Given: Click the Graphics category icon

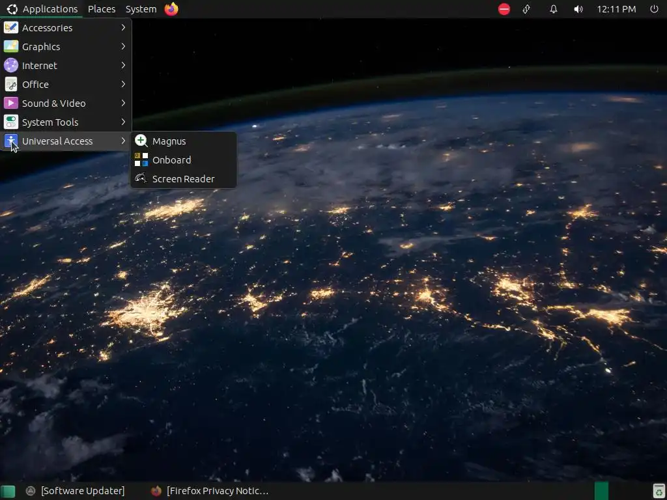Looking at the screenshot, I should point(11,46).
